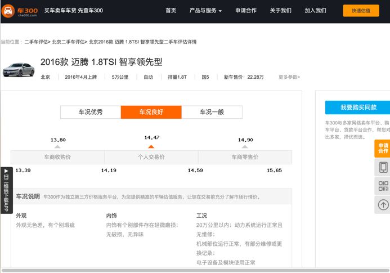
Task: Click the 车商收购价 price segment
Action: (57, 157)
